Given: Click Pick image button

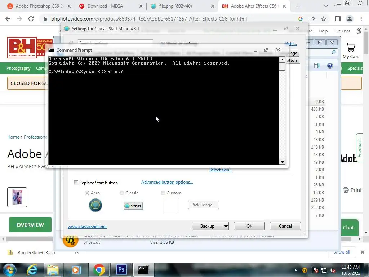Looking at the screenshot, I should [203, 205].
